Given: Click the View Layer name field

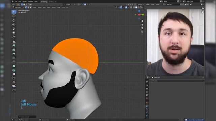Looking at the screenshot, I should pyautogui.click(x=193, y=1).
